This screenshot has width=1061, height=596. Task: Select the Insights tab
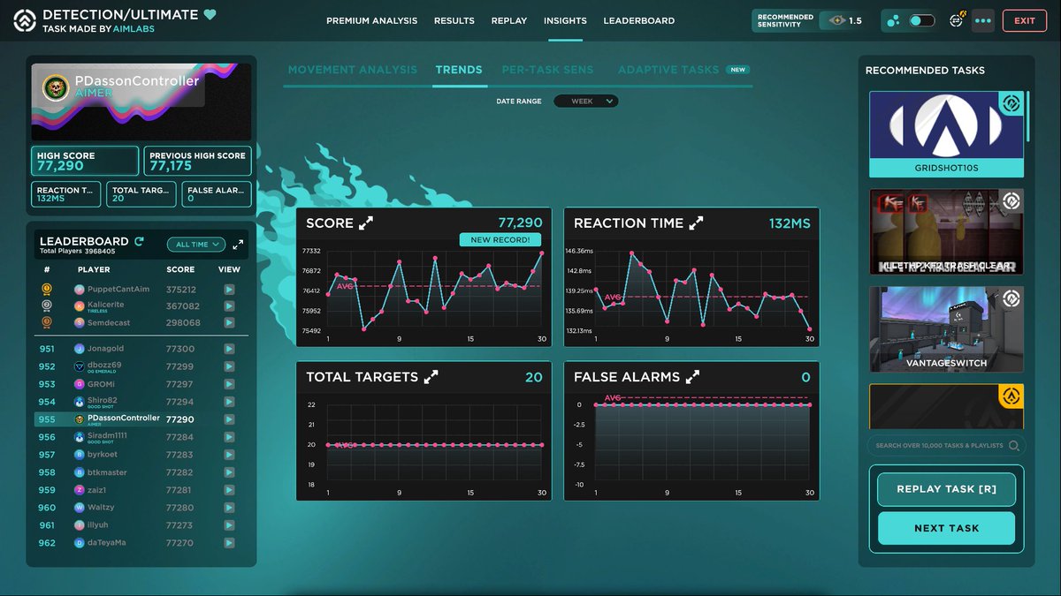[x=565, y=20]
